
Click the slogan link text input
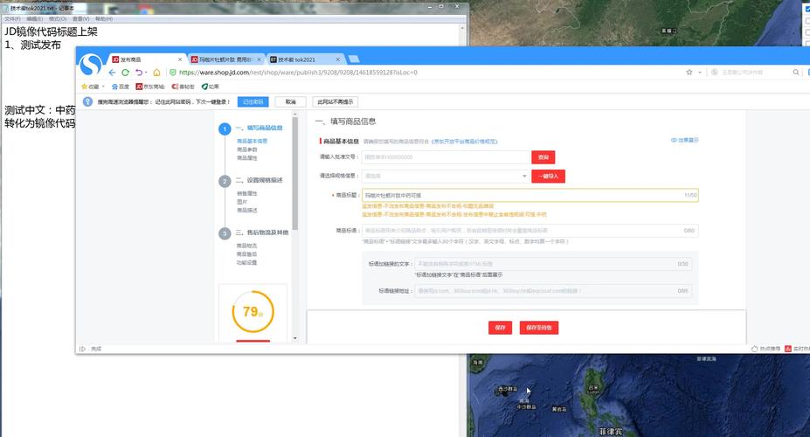point(553,263)
